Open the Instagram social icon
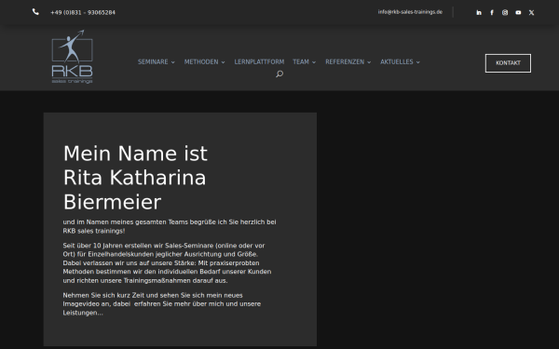The height and width of the screenshot is (349, 559). [505, 12]
